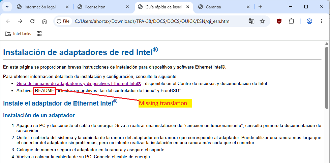Click the Instalación de un adaptador subheading
The width and height of the screenshot is (330, 163).
(39, 115)
